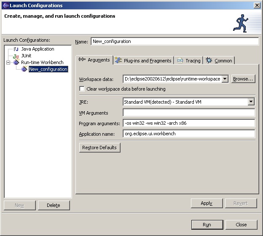Click the Restore Defaults button
Screen dimensions: 263x236
(100, 147)
